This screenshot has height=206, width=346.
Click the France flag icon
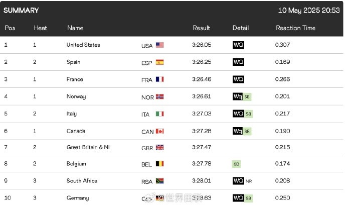(159, 79)
